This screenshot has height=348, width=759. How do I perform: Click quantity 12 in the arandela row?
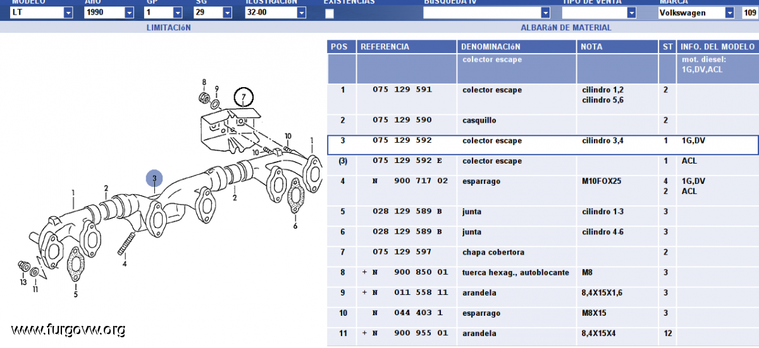pyautogui.click(x=667, y=333)
